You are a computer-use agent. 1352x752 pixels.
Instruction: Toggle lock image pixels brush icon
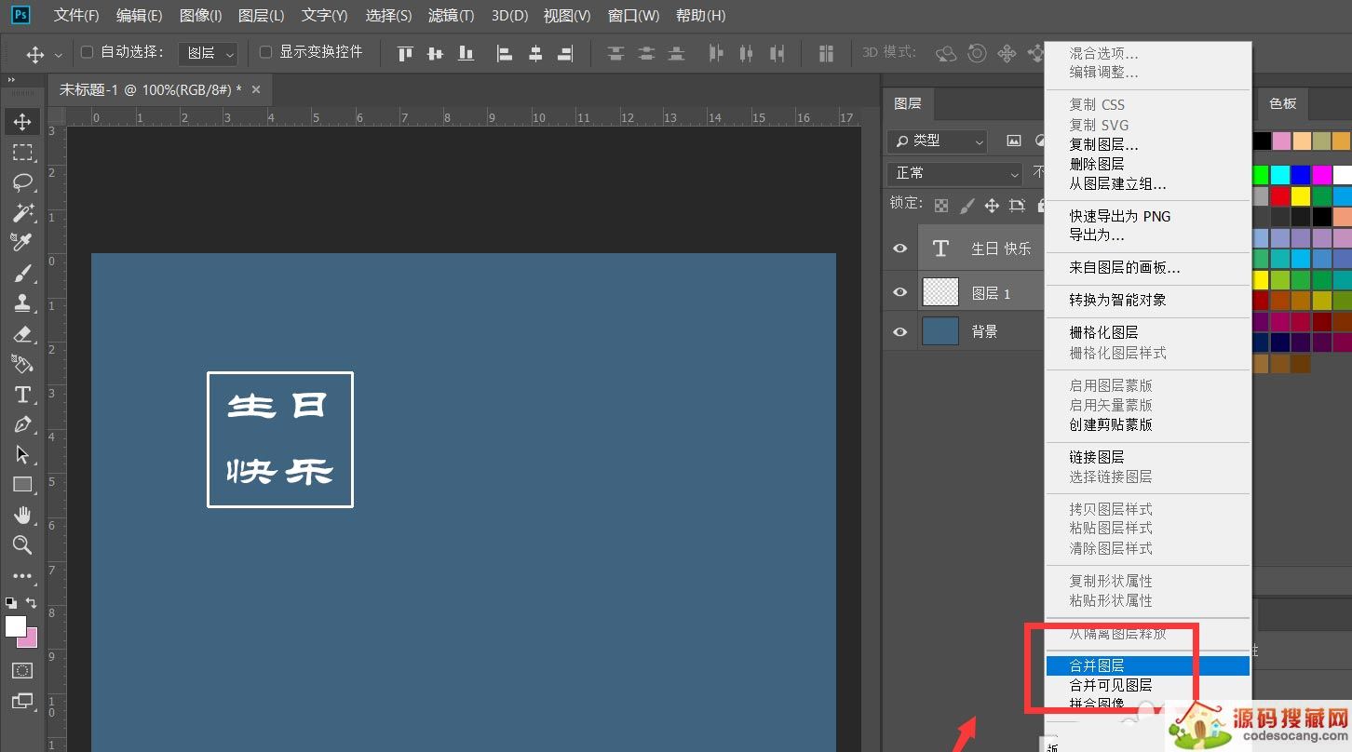click(x=967, y=205)
